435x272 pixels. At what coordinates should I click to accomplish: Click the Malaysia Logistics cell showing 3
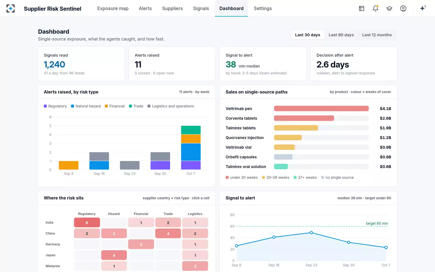coord(195,266)
